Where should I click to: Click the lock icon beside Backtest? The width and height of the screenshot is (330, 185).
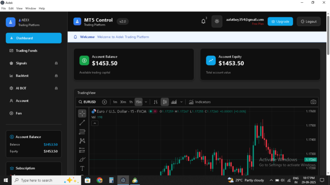[56, 76]
